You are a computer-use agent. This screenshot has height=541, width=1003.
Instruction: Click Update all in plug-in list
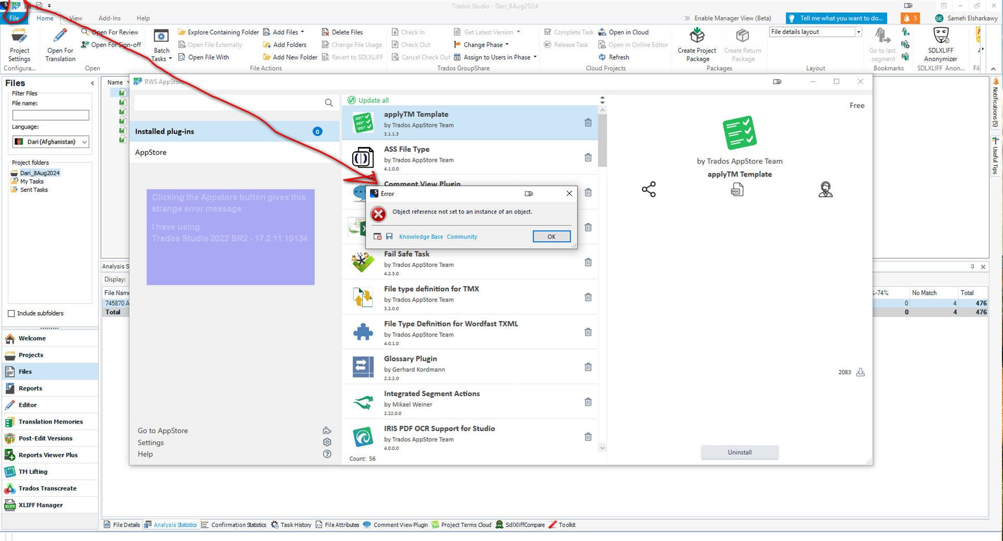[x=368, y=100]
